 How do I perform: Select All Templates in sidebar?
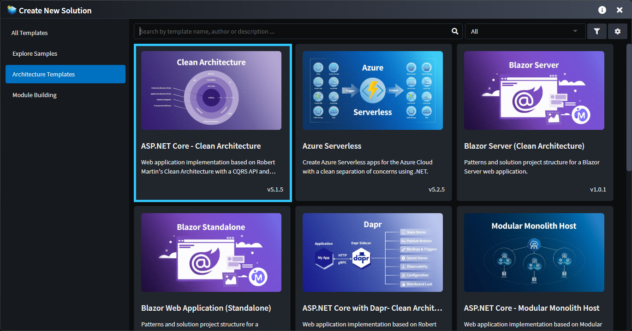pos(66,33)
